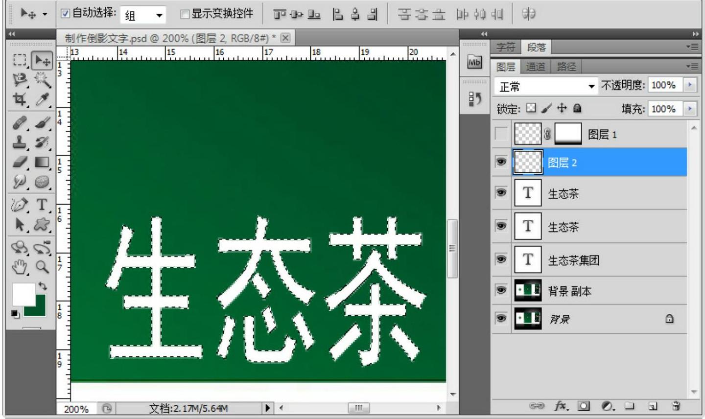Expand the 不透明度 opacity slider arrow
The width and height of the screenshot is (705, 419).
[690, 85]
